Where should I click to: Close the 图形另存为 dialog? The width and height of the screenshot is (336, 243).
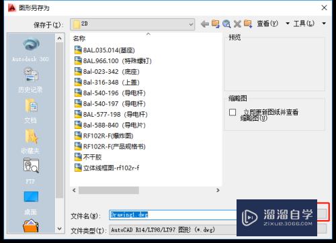point(324,8)
